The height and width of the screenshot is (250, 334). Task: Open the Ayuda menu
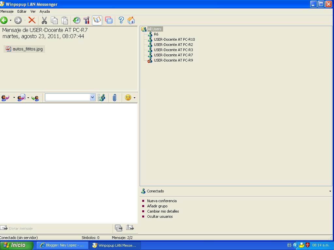[44, 11]
